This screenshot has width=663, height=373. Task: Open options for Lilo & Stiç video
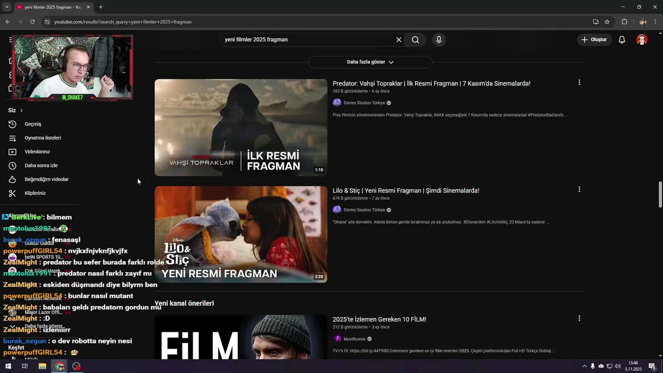[579, 190]
